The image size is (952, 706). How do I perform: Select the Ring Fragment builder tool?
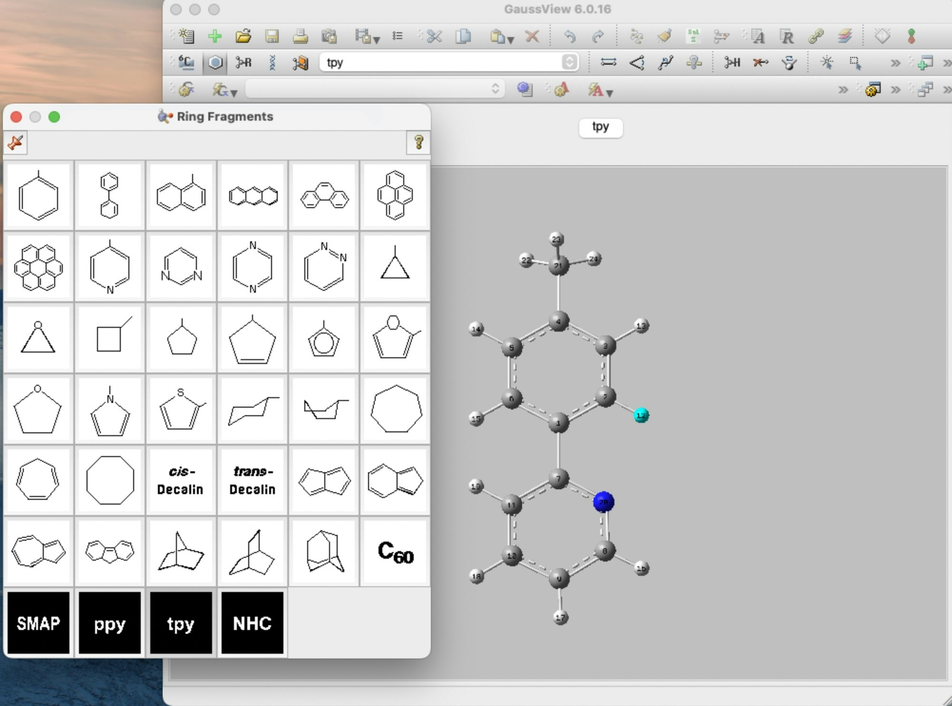(x=215, y=62)
